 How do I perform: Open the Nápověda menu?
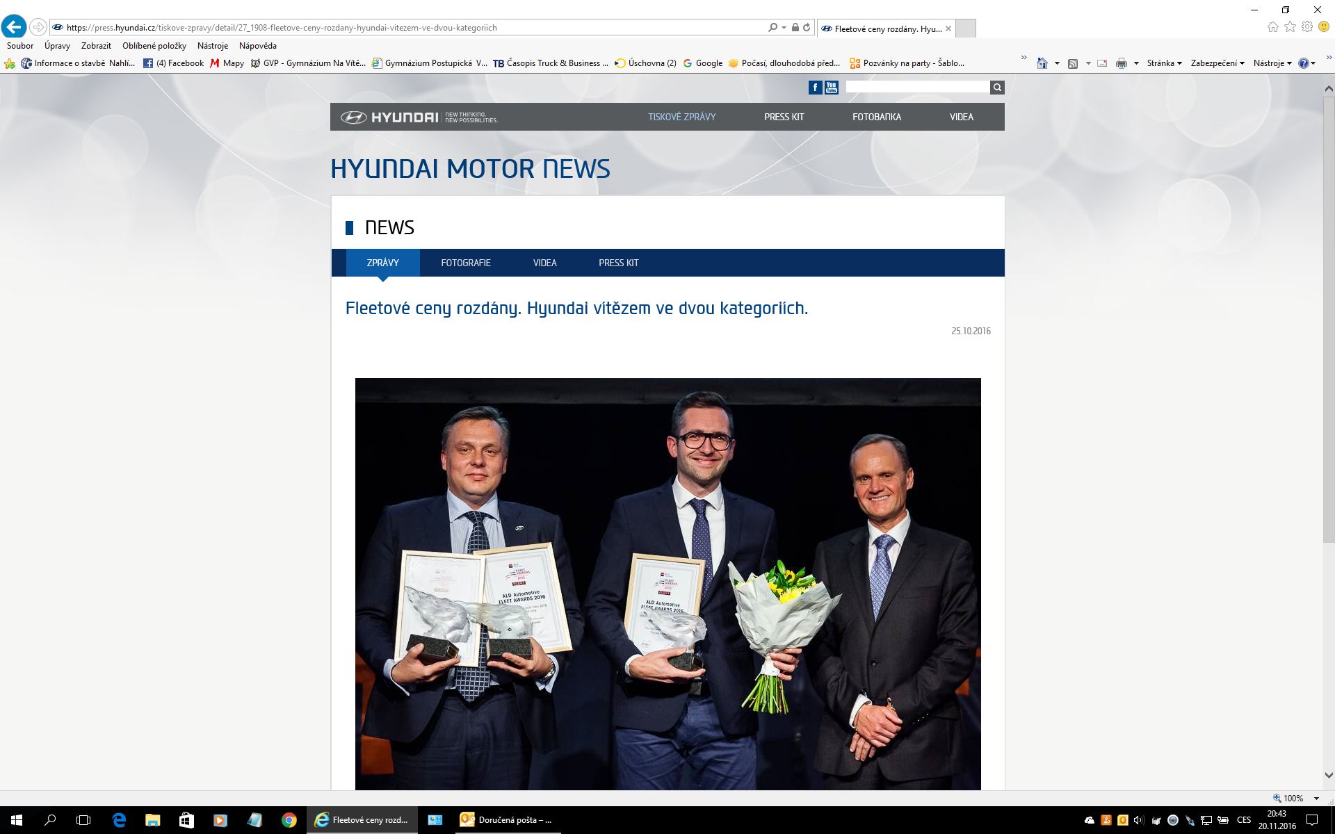[x=258, y=46]
